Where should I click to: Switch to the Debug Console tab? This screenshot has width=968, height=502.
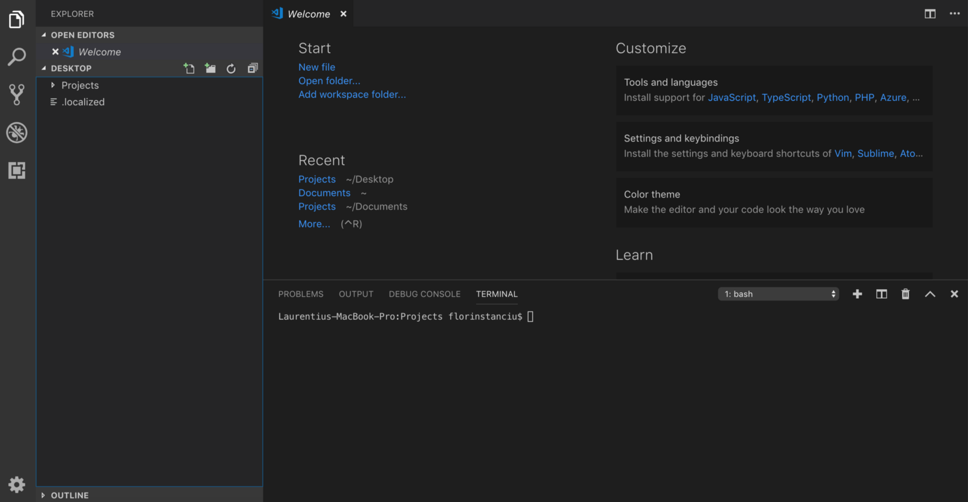(x=424, y=294)
